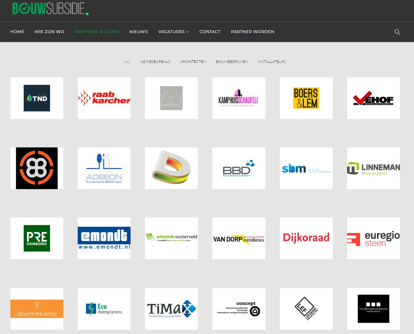Open the Contact page link
414x334 pixels.
[210, 32]
